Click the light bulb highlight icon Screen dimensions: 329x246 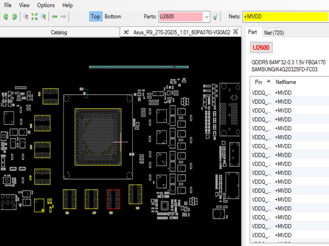click(x=215, y=16)
